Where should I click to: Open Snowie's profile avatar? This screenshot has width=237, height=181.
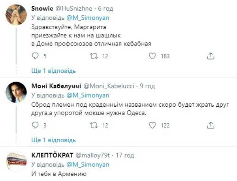coord(16,16)
